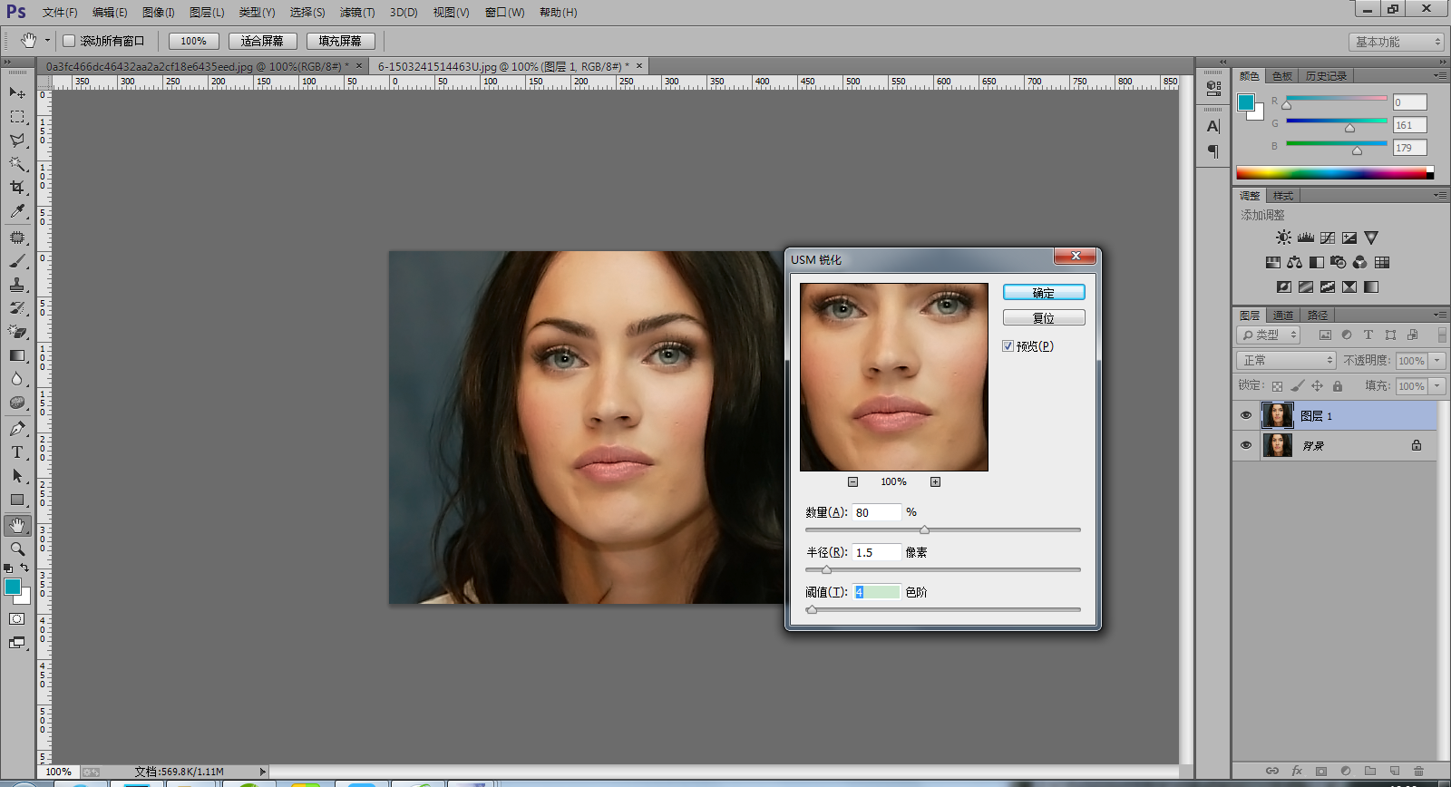Expand the layer opacity 不透明度 dropdown

coord(1437,361)
